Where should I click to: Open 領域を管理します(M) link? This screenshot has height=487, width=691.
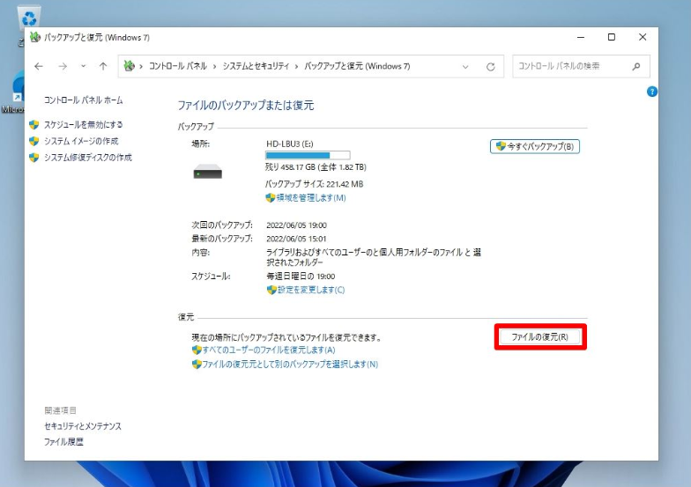[311, 197]
